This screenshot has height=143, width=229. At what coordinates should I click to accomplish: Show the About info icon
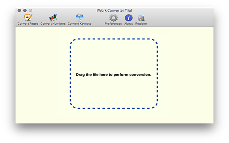coord(129,18)
